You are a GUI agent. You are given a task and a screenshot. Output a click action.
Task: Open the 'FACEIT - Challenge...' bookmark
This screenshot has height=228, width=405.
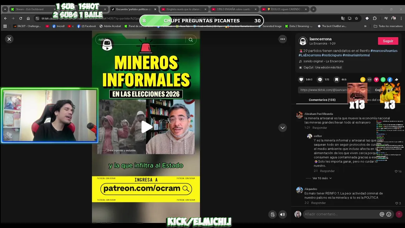point(27,26)
